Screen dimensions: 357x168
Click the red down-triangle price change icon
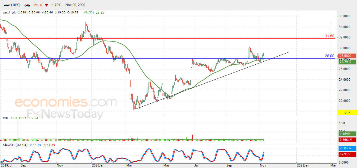(x=46, y=5)
